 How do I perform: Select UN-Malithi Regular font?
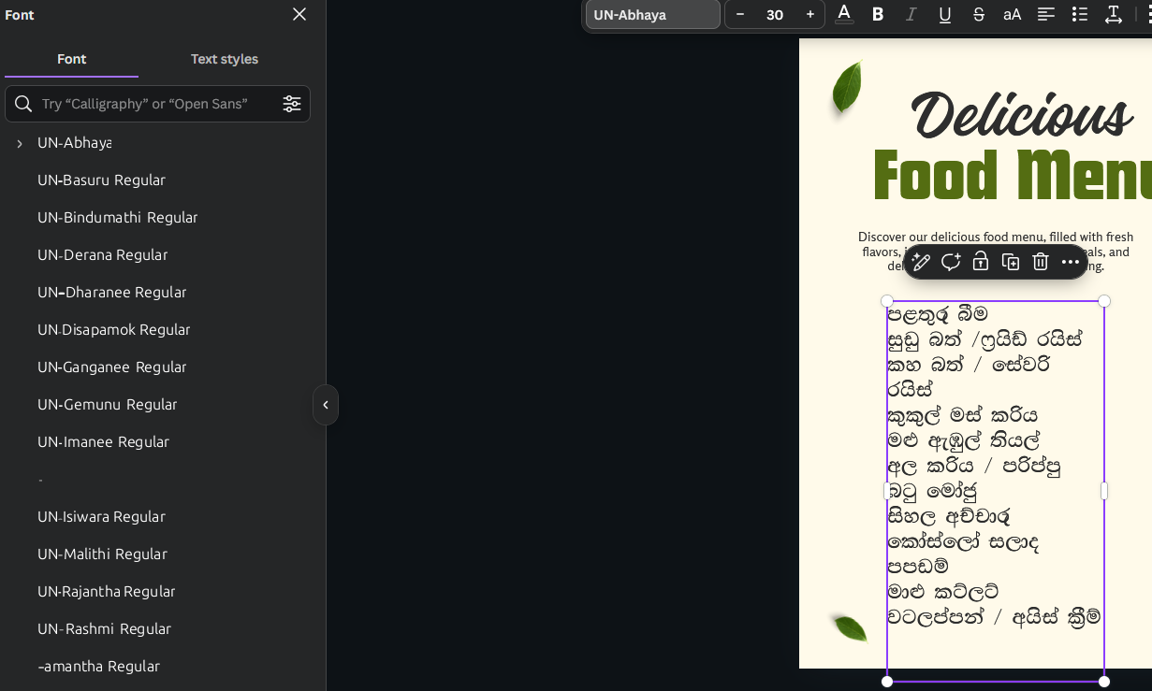[102, 554]
